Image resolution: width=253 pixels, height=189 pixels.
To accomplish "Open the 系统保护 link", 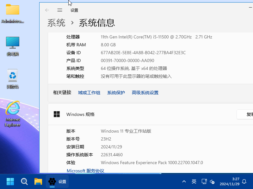I will (116, 93).
